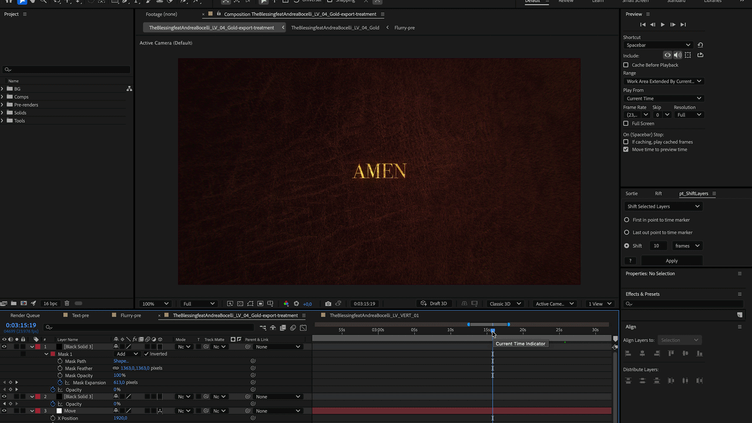Play the composition preview
Screen dimensions: 752x423
pyautogui.click(x=663, y=25)
